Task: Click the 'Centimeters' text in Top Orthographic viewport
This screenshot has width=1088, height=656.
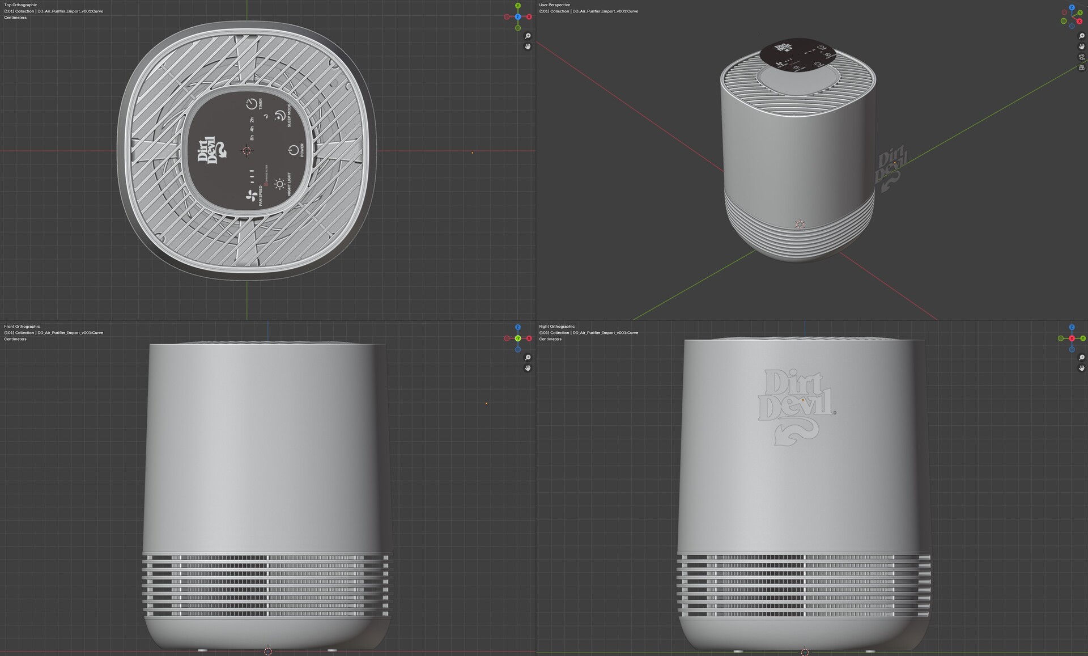Action: coord(15,18)
